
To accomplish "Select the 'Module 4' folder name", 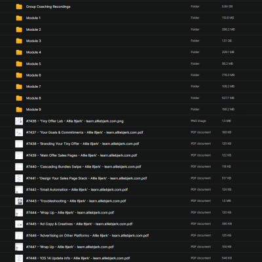I will (x=33, y=52).
